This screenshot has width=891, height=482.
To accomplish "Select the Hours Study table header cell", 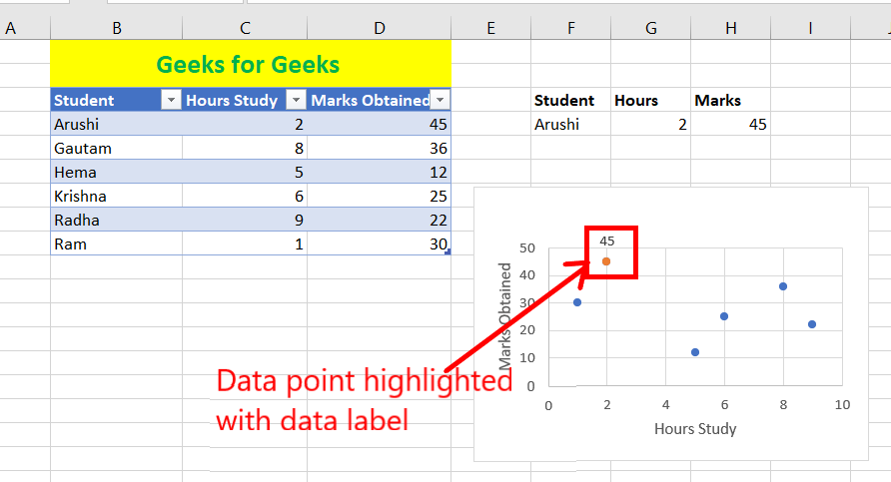I will click(x=245, y=100).
